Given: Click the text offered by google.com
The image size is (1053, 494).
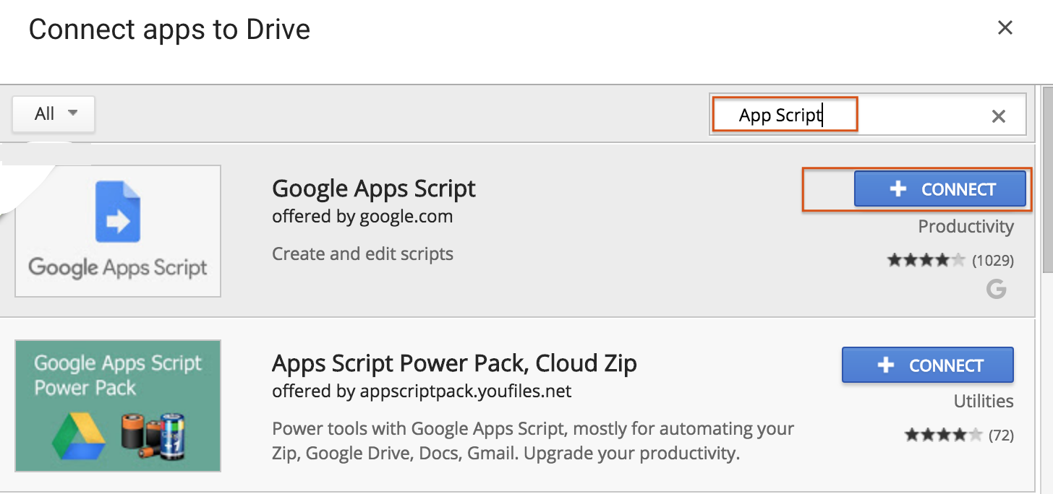Looking at the screenshot, I should [x=362, y=216].
